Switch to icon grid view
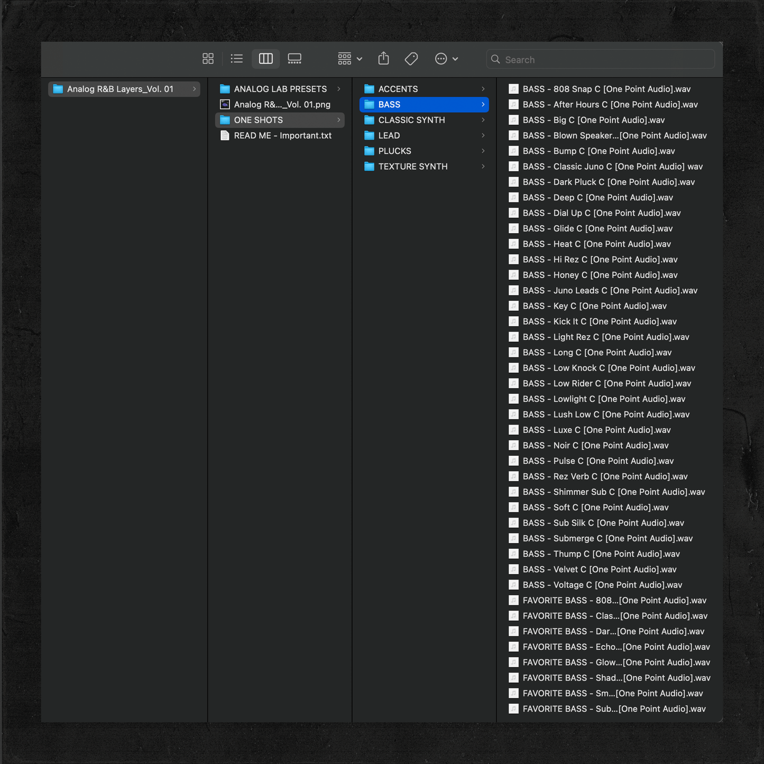The width and height of the screenshot is (764, 764). click(x=208, y=59)
